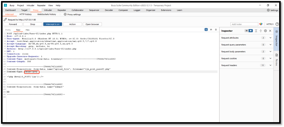This screenshot has width=284, height=127.
Task: Click the help question mark icon
Action: click(277, 24)
